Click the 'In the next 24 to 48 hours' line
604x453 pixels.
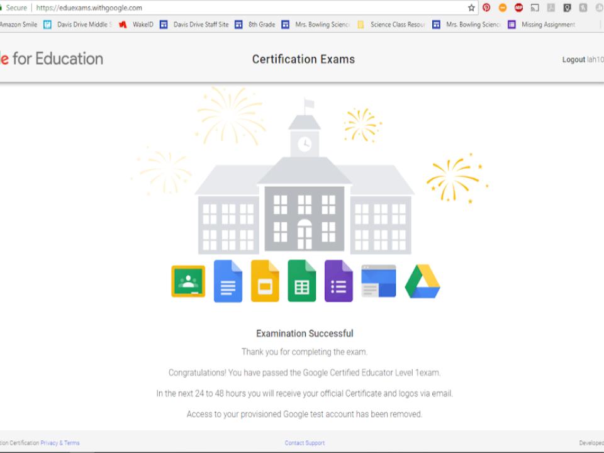pyautogui.click(x=305, y=394)
